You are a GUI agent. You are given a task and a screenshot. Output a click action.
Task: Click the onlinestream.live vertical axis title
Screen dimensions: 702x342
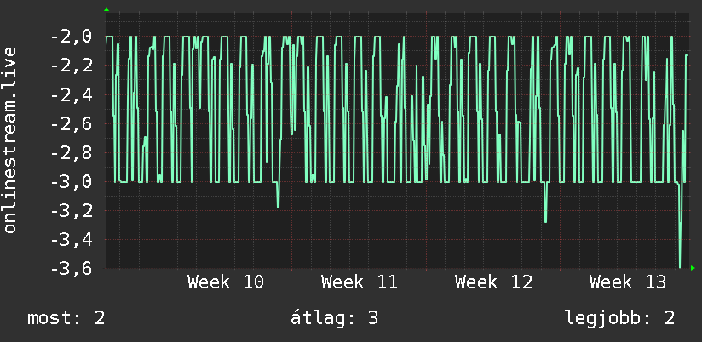coord(10,140)
